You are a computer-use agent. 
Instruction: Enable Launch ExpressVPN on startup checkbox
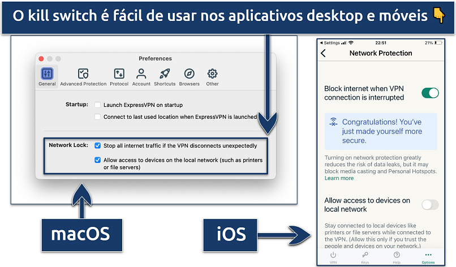98,105
